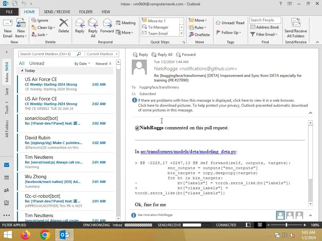Open the Move dropdown
The height and width of the screenshot is (241, 322).
(198, 20)
